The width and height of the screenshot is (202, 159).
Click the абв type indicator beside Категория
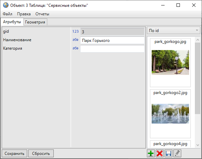click(x=75, y=48)
